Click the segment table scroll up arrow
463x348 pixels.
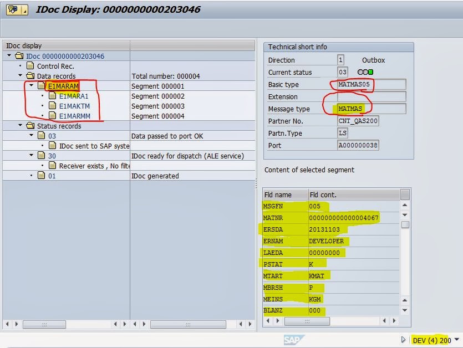click(x=405, y=205)
